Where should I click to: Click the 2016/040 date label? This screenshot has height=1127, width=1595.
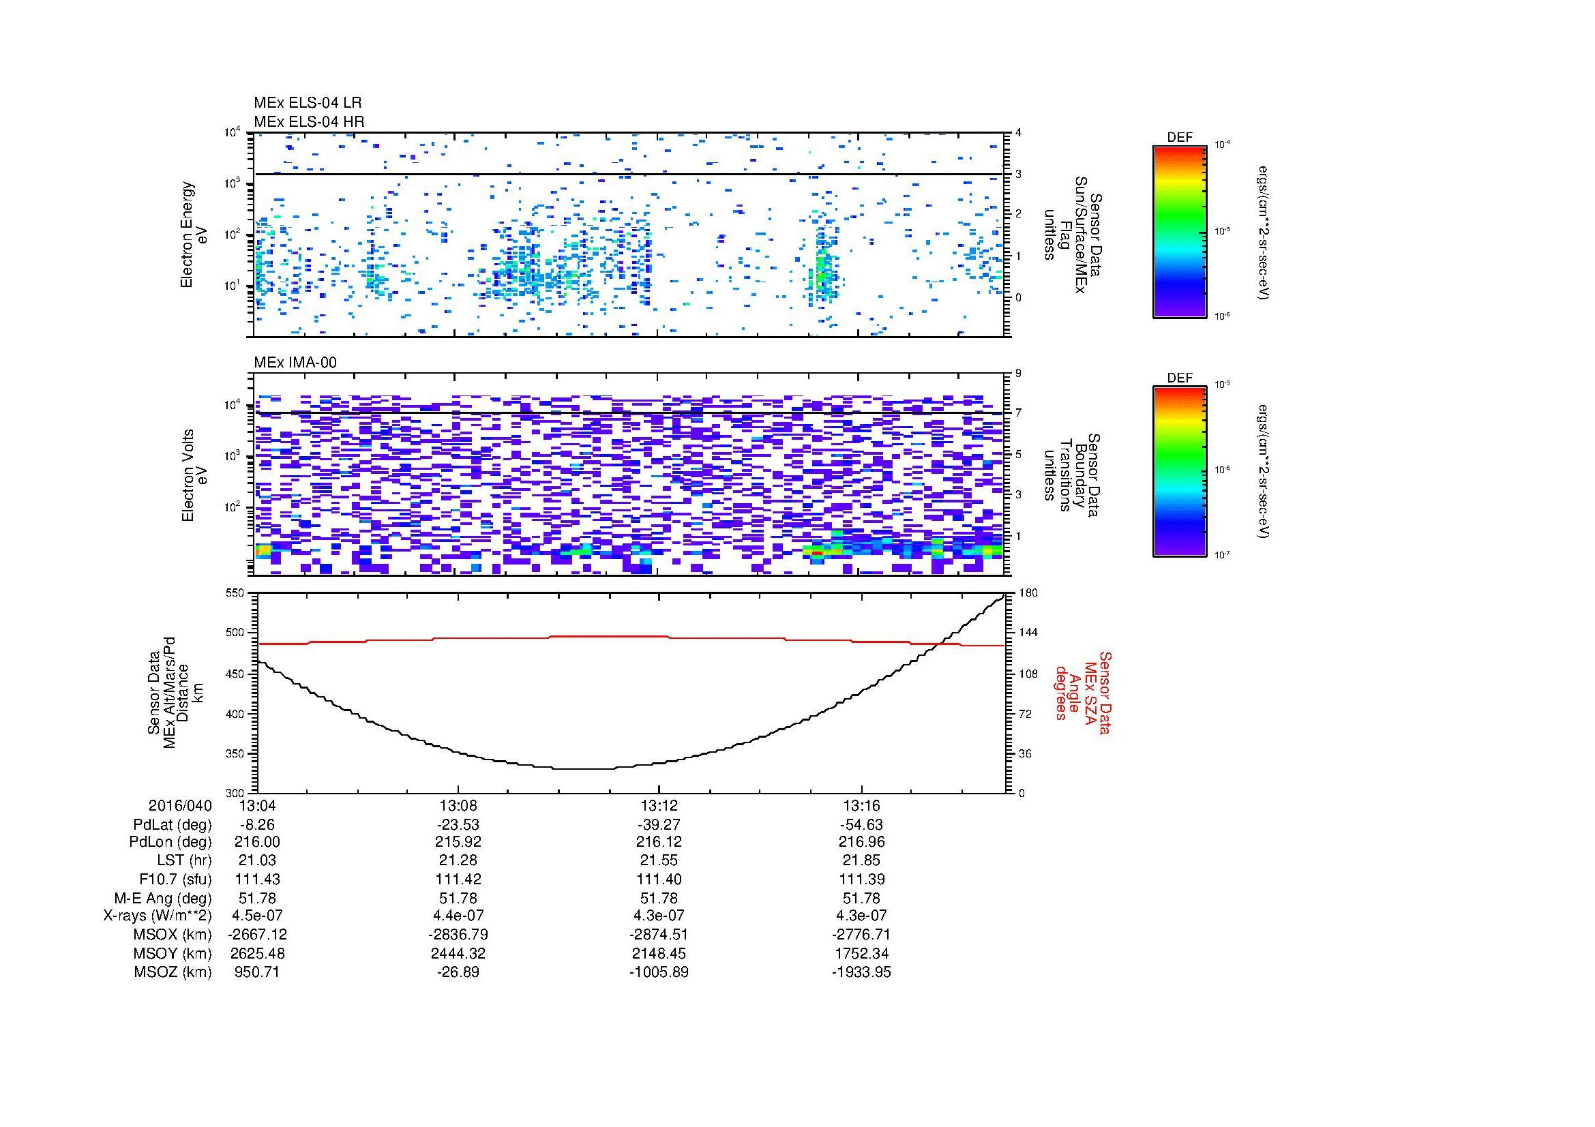point(180,805)
